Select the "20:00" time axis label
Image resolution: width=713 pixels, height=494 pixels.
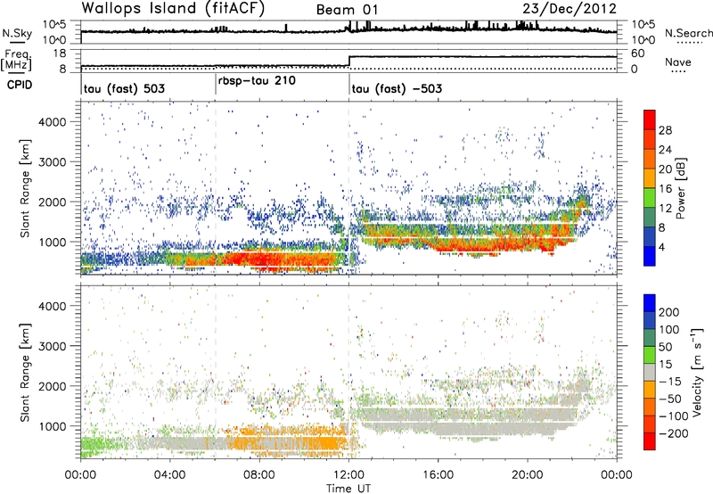tap(528, 475)
